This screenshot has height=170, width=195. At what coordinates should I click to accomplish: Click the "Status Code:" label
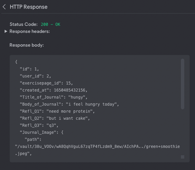[x=23, y=24]
